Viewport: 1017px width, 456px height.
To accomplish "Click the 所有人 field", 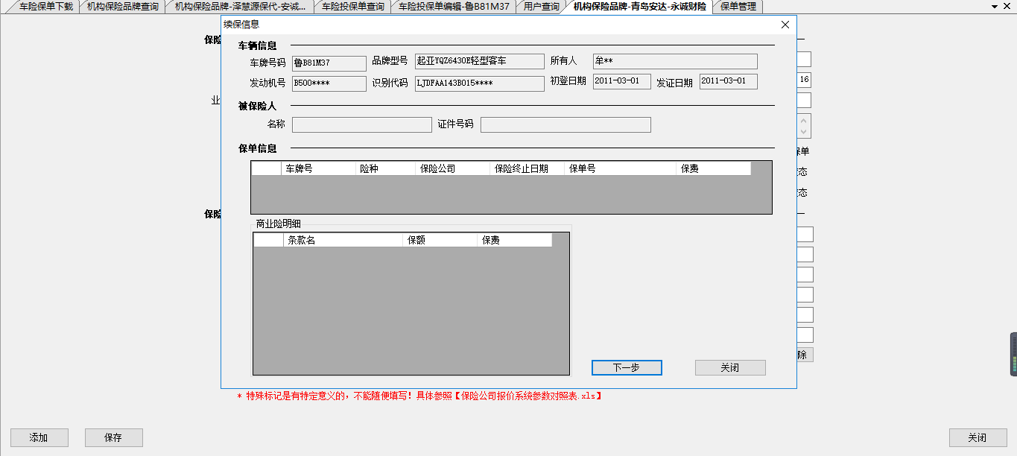I will click(675, 61).
